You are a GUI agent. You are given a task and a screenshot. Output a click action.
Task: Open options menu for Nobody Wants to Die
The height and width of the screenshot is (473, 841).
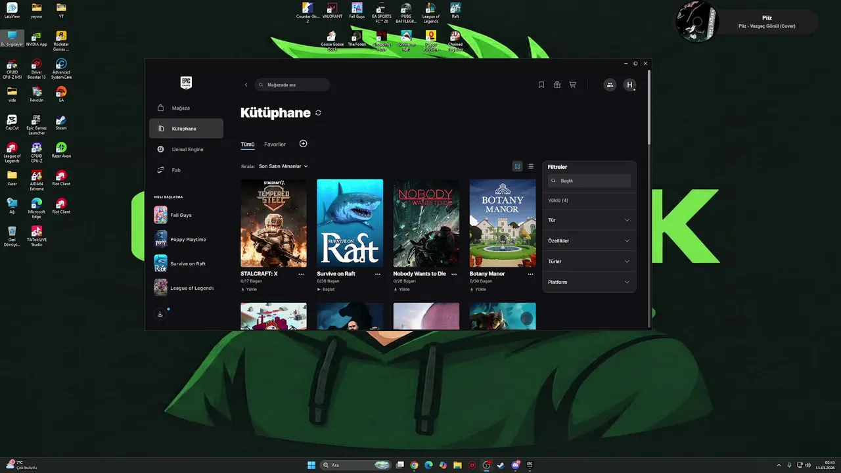coord(454,274)
